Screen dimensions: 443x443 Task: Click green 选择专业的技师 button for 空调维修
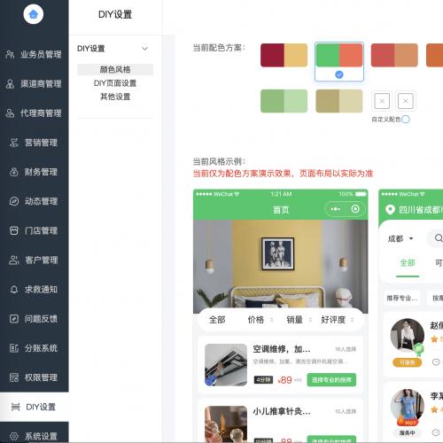pyautogui.click(x=331, y=380)
